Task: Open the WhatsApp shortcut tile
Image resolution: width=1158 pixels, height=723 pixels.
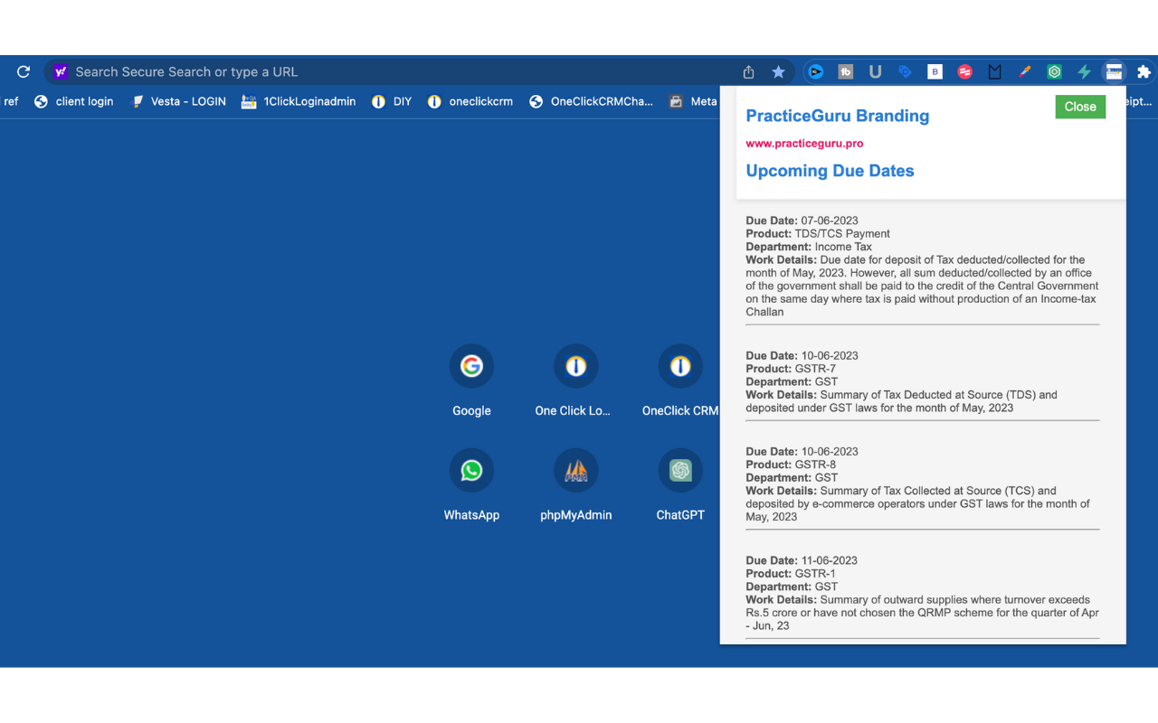Action: (471, 485)
